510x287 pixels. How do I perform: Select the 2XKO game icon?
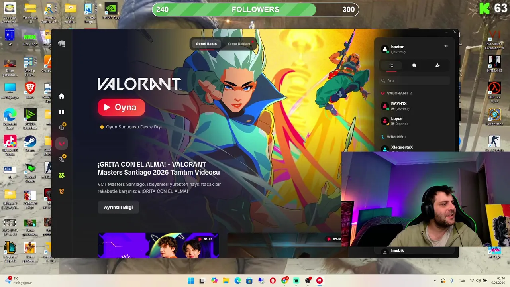61,175
